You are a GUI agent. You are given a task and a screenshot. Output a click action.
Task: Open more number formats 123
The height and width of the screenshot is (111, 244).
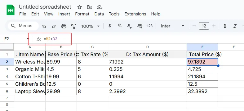tap(150, 26)
